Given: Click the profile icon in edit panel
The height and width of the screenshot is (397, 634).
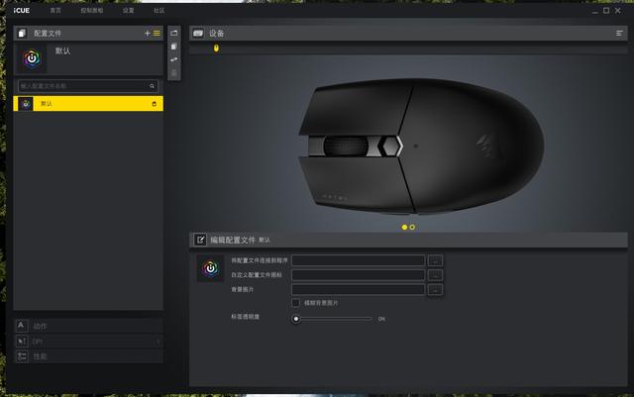Looking at the screenshot, I should coord(210,268).
